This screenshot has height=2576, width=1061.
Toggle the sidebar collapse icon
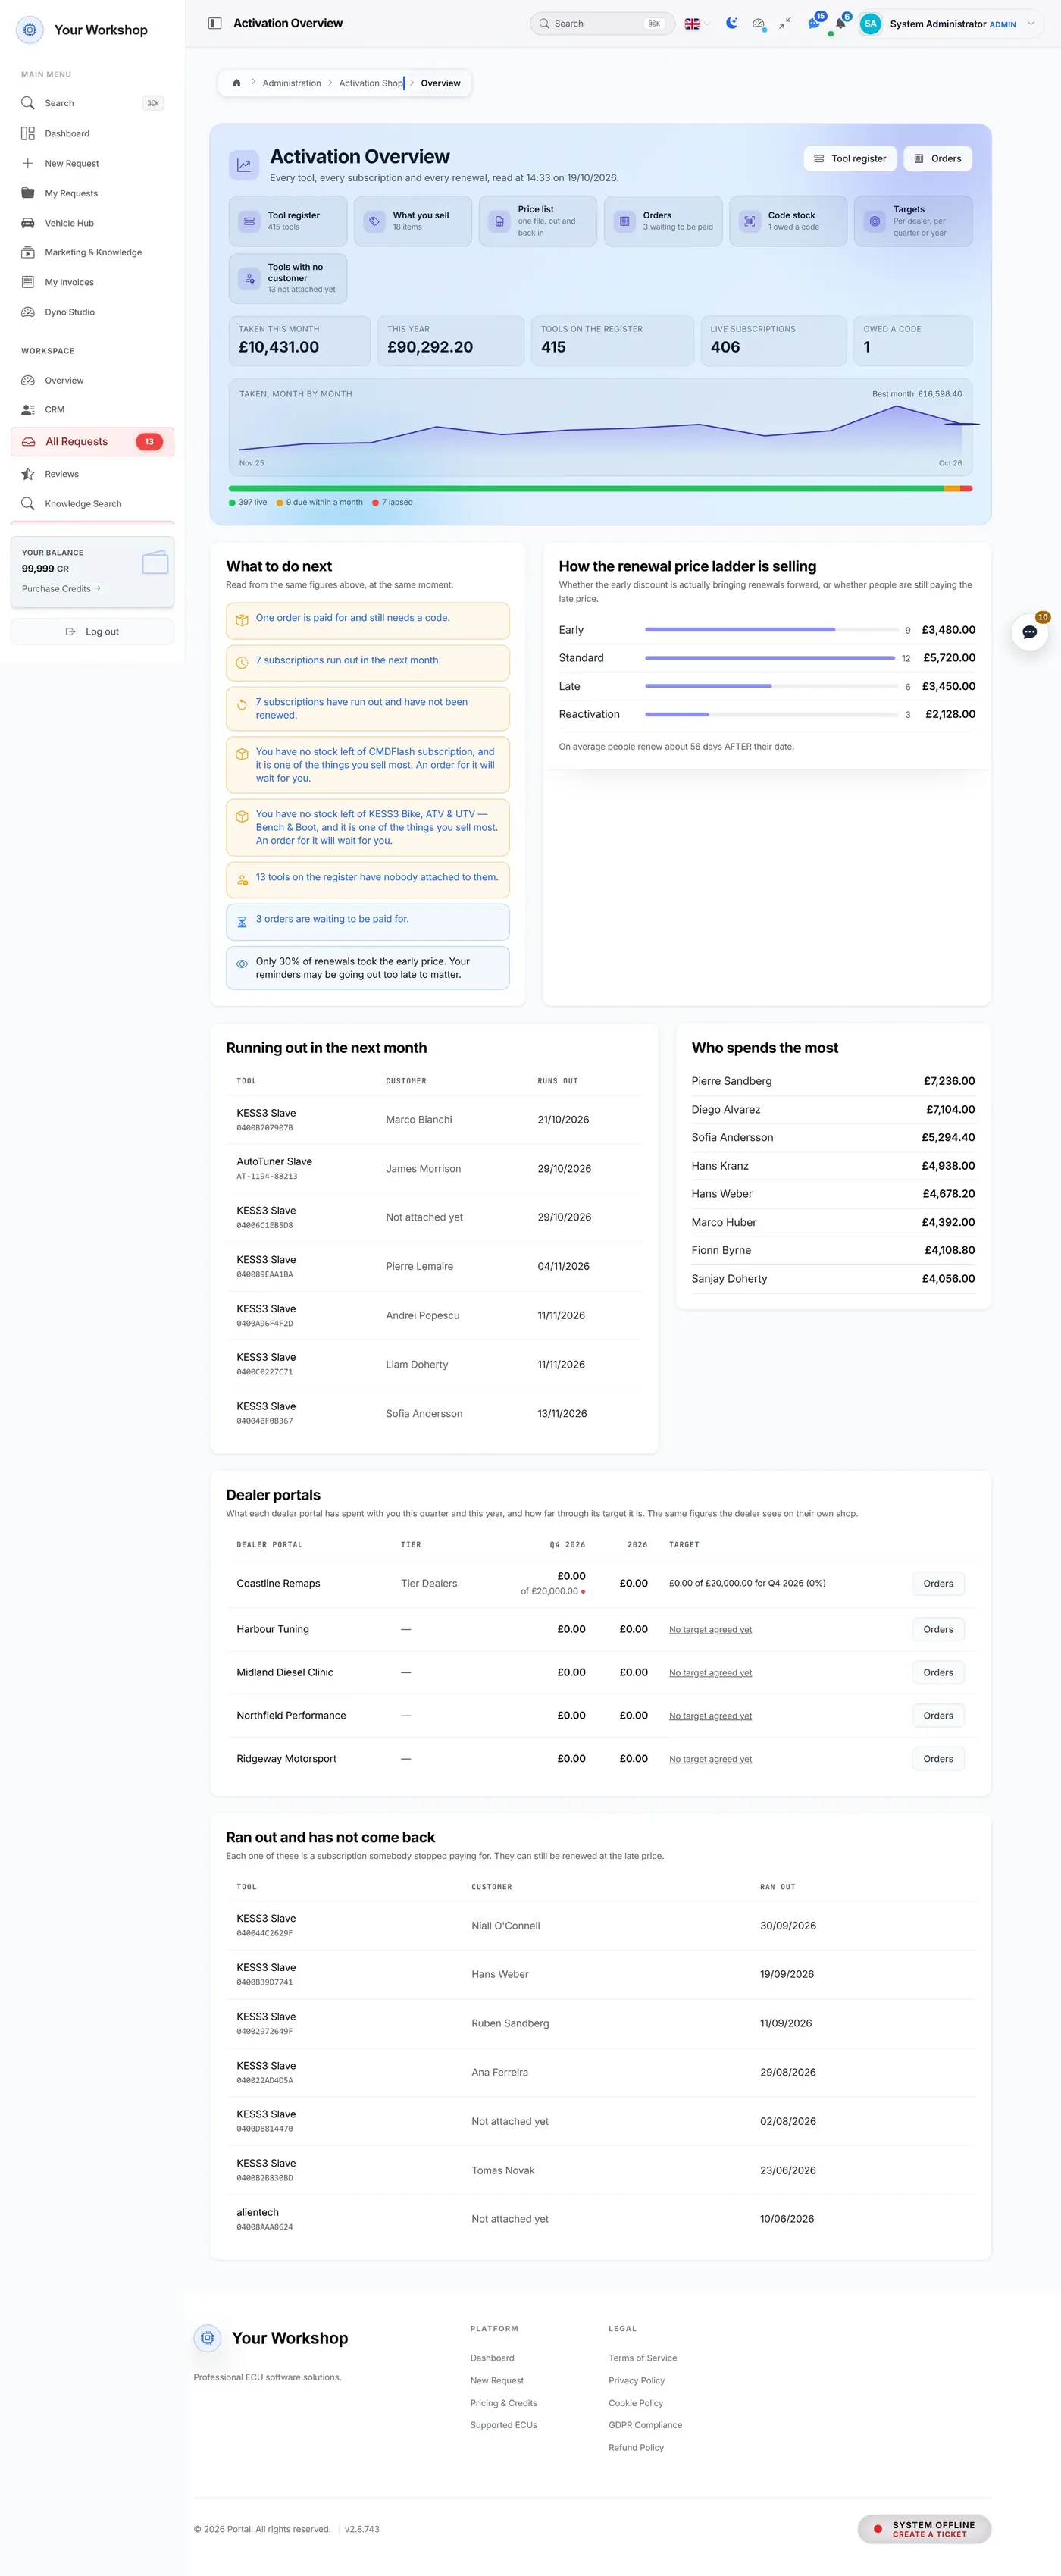coord(214,23)
